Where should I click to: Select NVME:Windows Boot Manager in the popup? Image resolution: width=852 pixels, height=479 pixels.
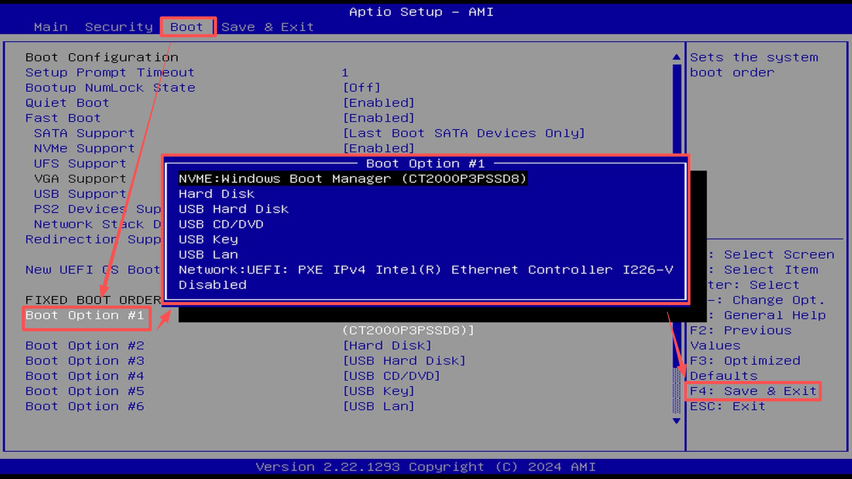pos(352,178)
